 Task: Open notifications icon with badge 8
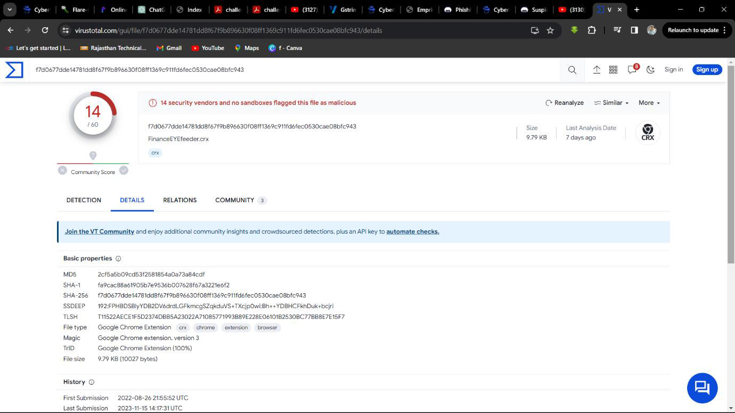point(632,70)
